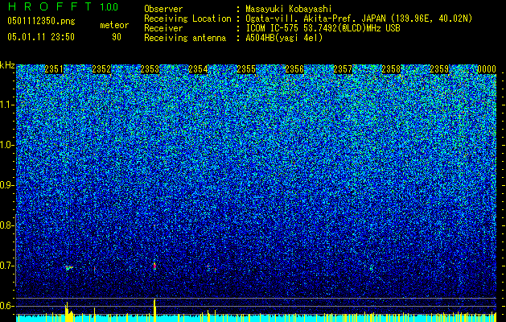Viewport: 506px width, 322px height.
Task: Click the 2352 time marker
Action: pyautogui.click(x=101, y=69)
